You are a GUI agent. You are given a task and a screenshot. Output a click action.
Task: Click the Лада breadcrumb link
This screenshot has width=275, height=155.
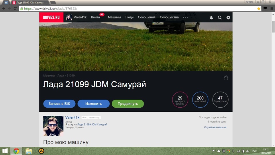(61, 75)
